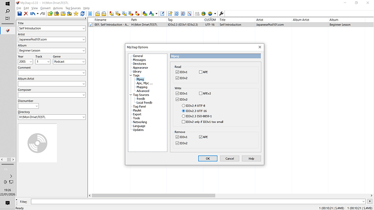This screenshot has width=374, height=210.
Task: Click Cancel in the Options dialog
Action: tap(229, 159)
